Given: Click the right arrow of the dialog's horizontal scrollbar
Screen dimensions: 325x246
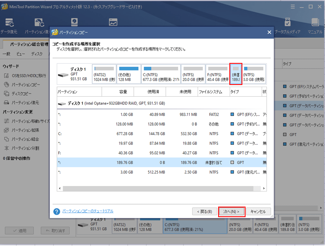Looking at the screenshot, I should [264, 189].
